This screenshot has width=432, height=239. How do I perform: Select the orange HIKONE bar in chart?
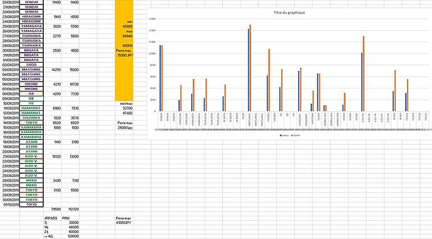(269, 80)
